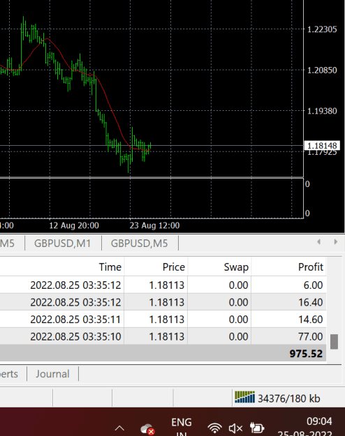
Task: Select the trade closed at 03:35:11
Action: point(163,320)
